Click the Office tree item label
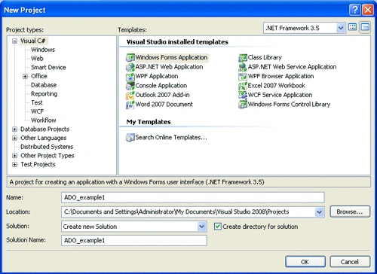Viewport: 377px width, 274px height. [x=39, y=76]
